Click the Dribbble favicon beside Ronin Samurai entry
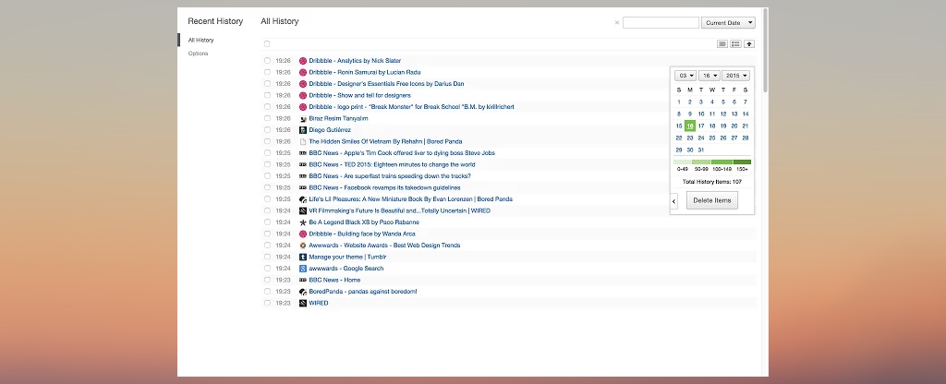This screenshot has width=946, height=384. 303,72
